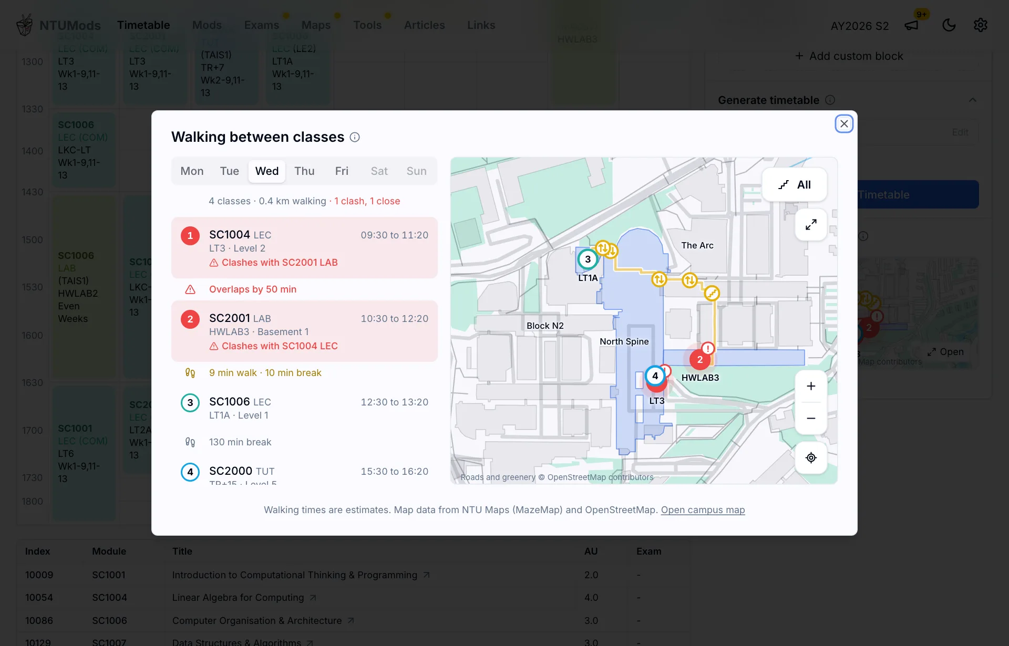The height and width of the screenshot is (646, 1009).
Task: Select the Wed day tab
Action: [267, 171]
